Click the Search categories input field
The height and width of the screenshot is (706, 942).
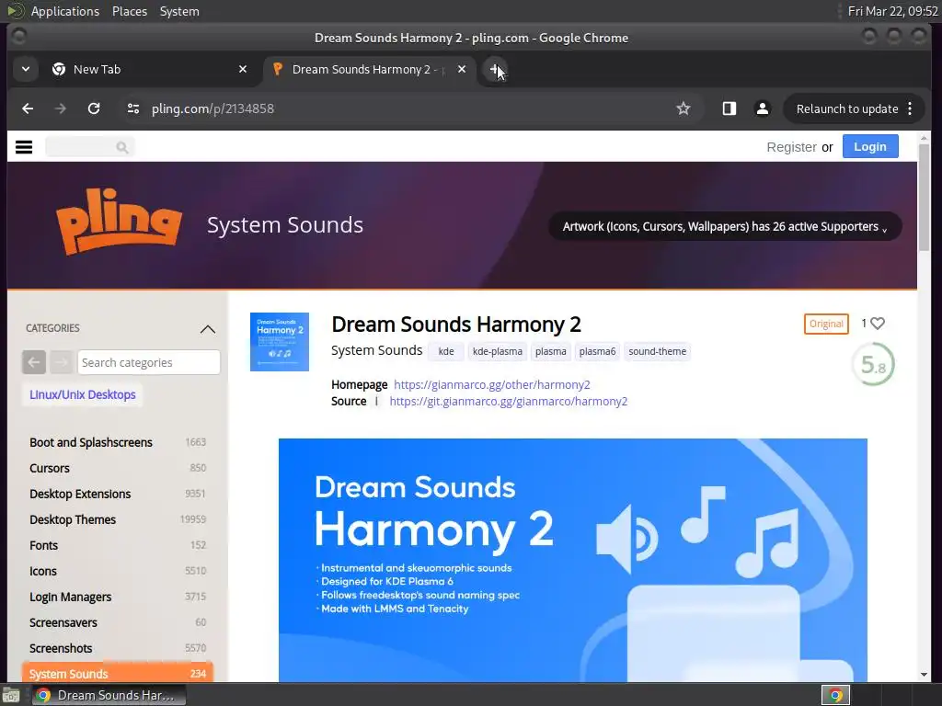(x=149, y=362)
